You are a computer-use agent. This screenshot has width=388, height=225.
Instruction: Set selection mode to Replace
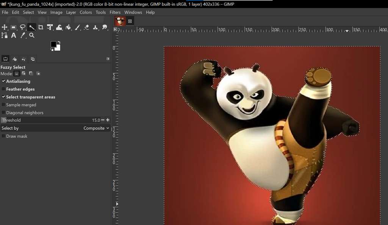(17, 74)
